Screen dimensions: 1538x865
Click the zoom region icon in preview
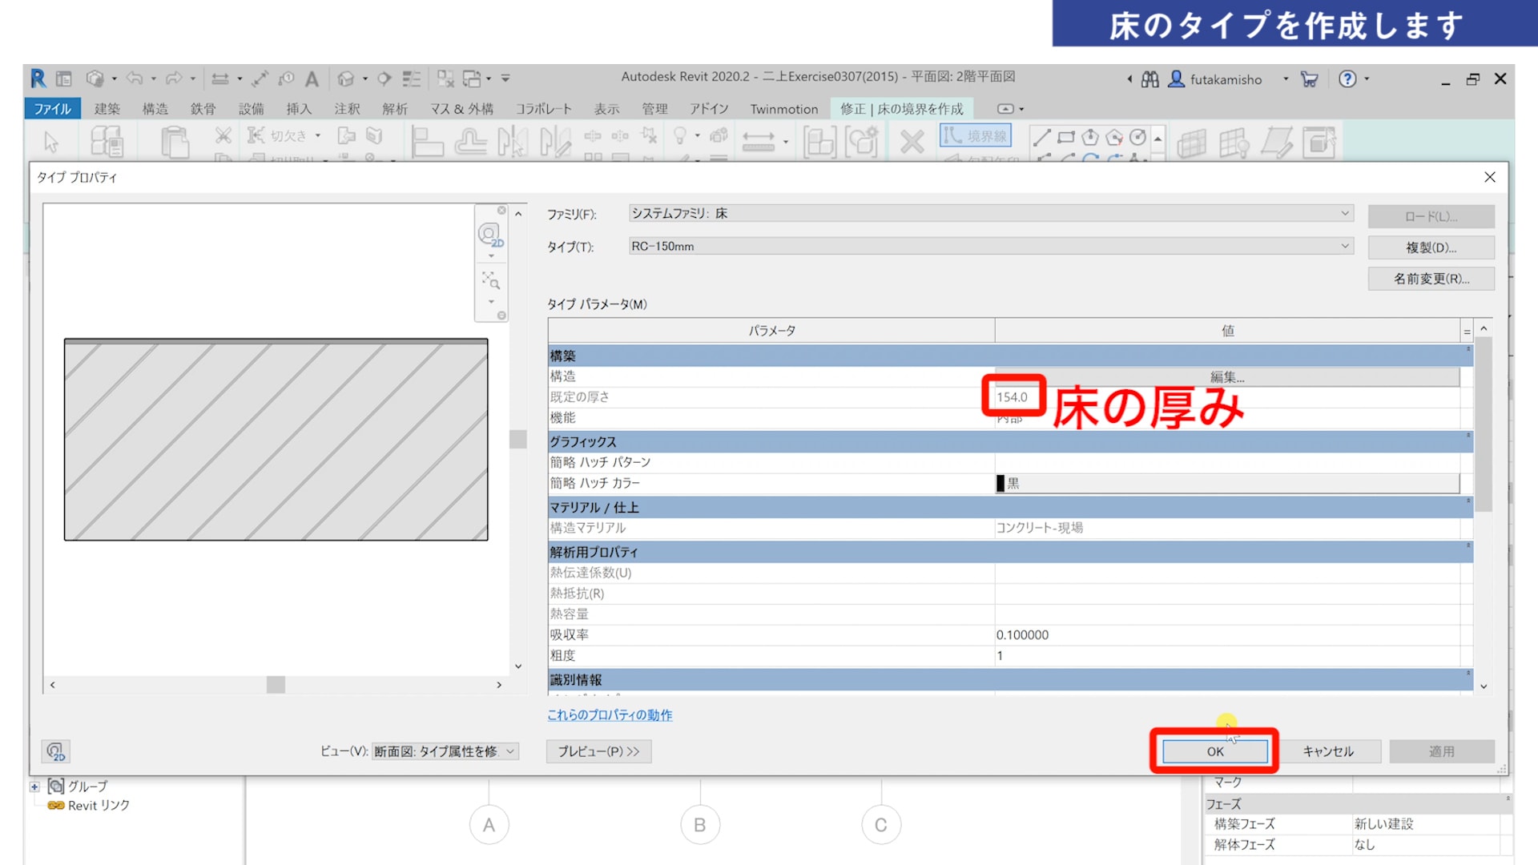pos(490,280)
